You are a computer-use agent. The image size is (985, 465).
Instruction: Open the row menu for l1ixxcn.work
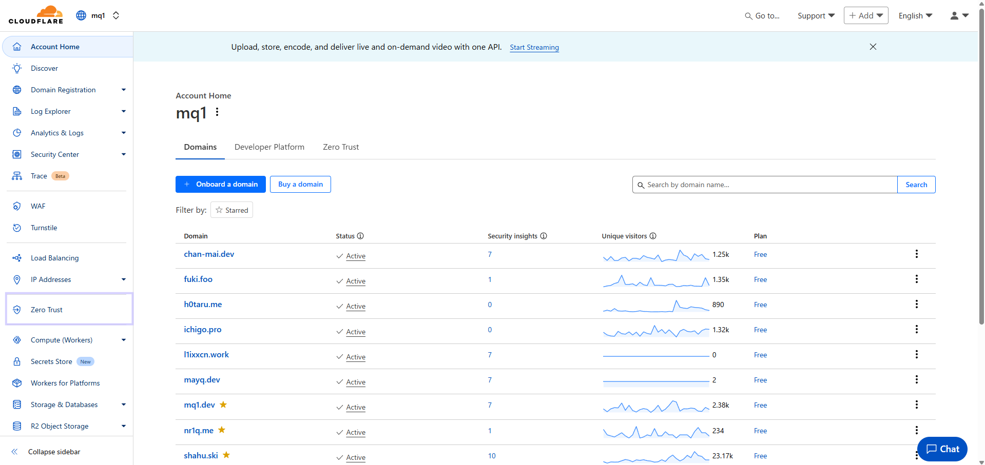[x=916, y=354]
